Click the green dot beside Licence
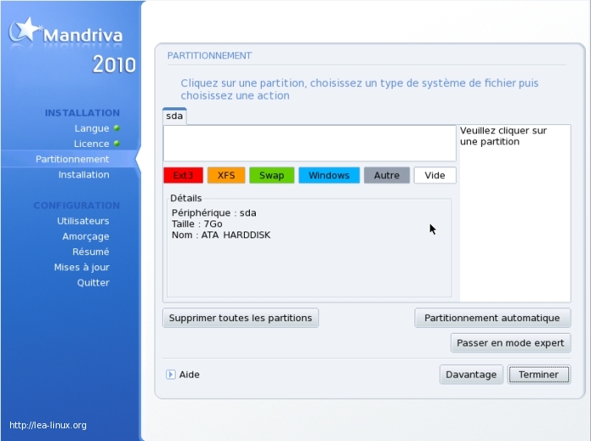This screenshot has width=591, height=441. click(117, 144)
